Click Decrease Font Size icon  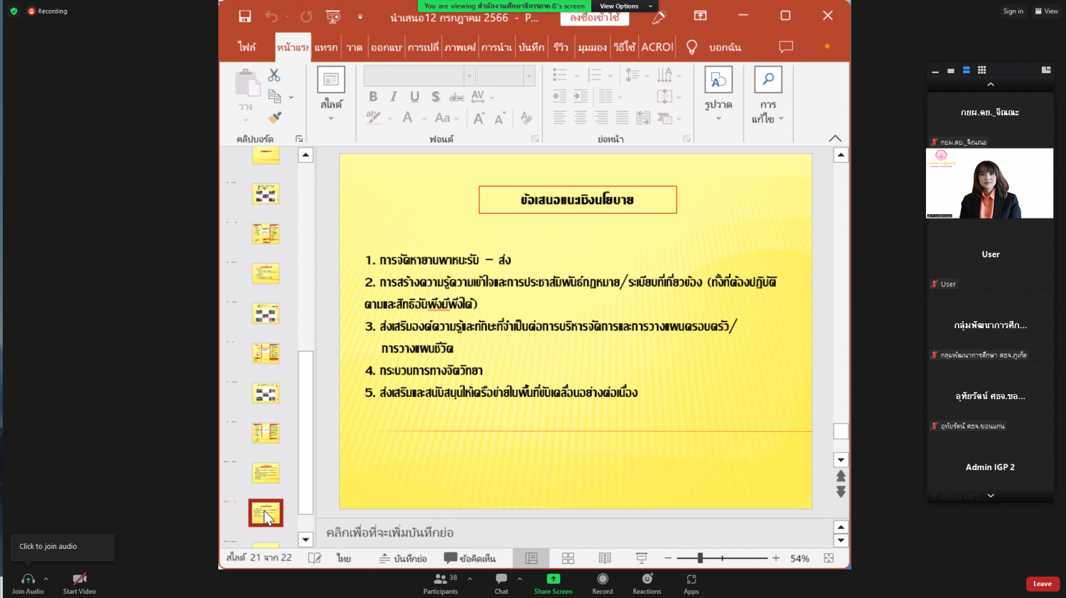500,118
